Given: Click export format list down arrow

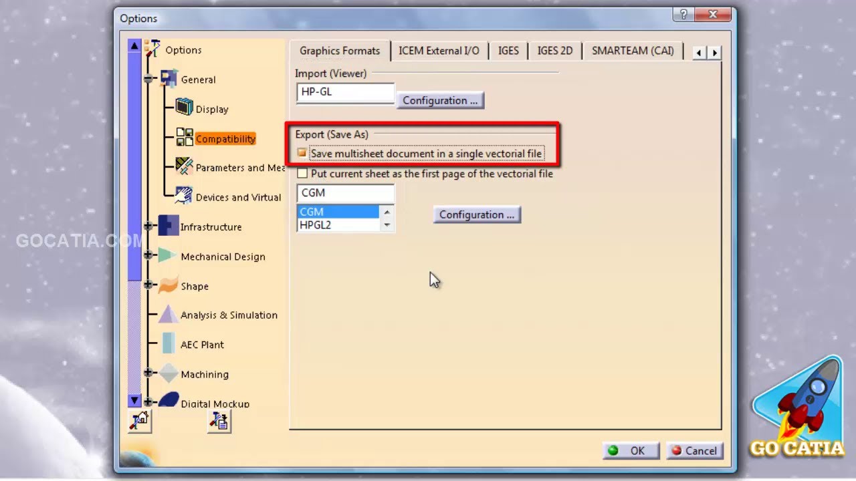Looking at the screenshot, I should [x=387, y=225].
